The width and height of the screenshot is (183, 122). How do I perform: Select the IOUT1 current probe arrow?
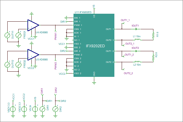click(136, 29)
